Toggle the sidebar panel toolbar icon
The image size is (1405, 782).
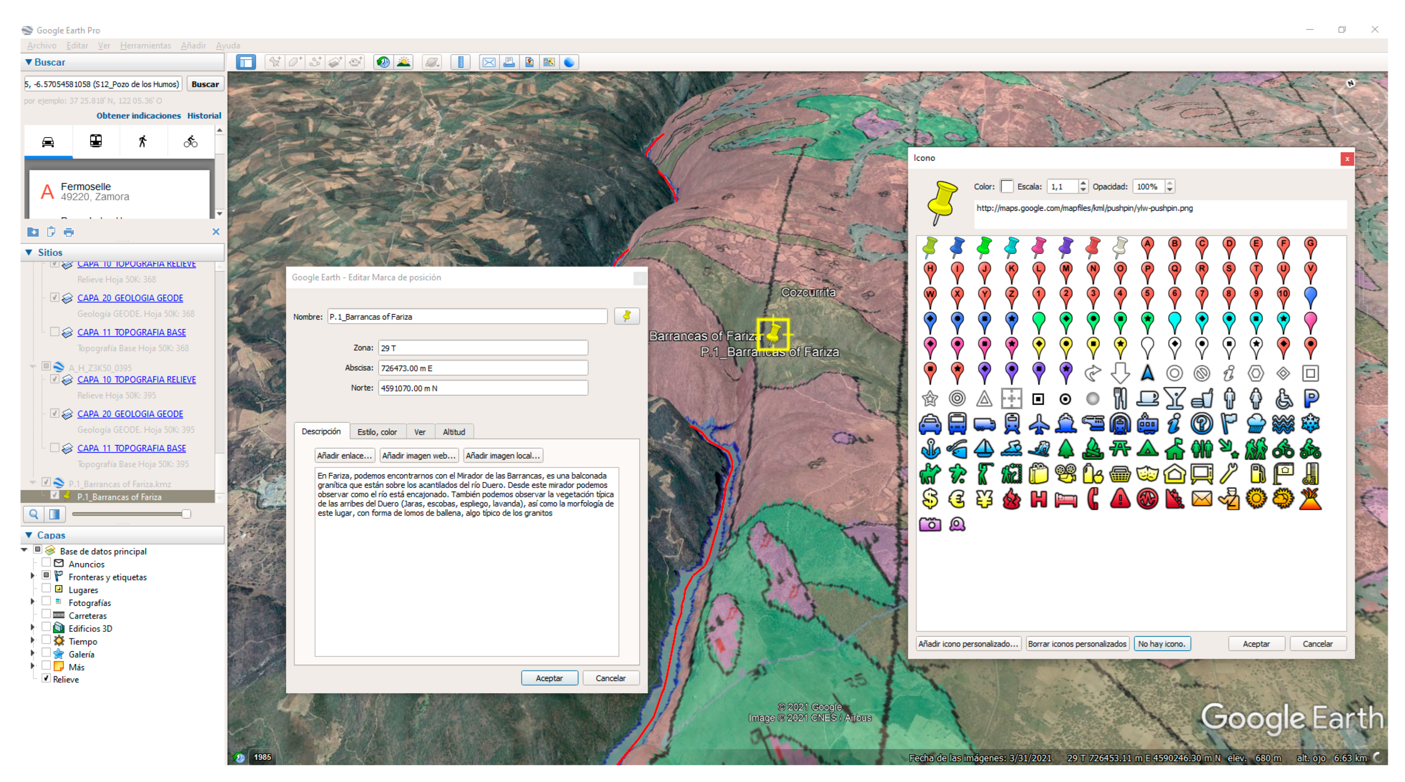tap(246, 62)
